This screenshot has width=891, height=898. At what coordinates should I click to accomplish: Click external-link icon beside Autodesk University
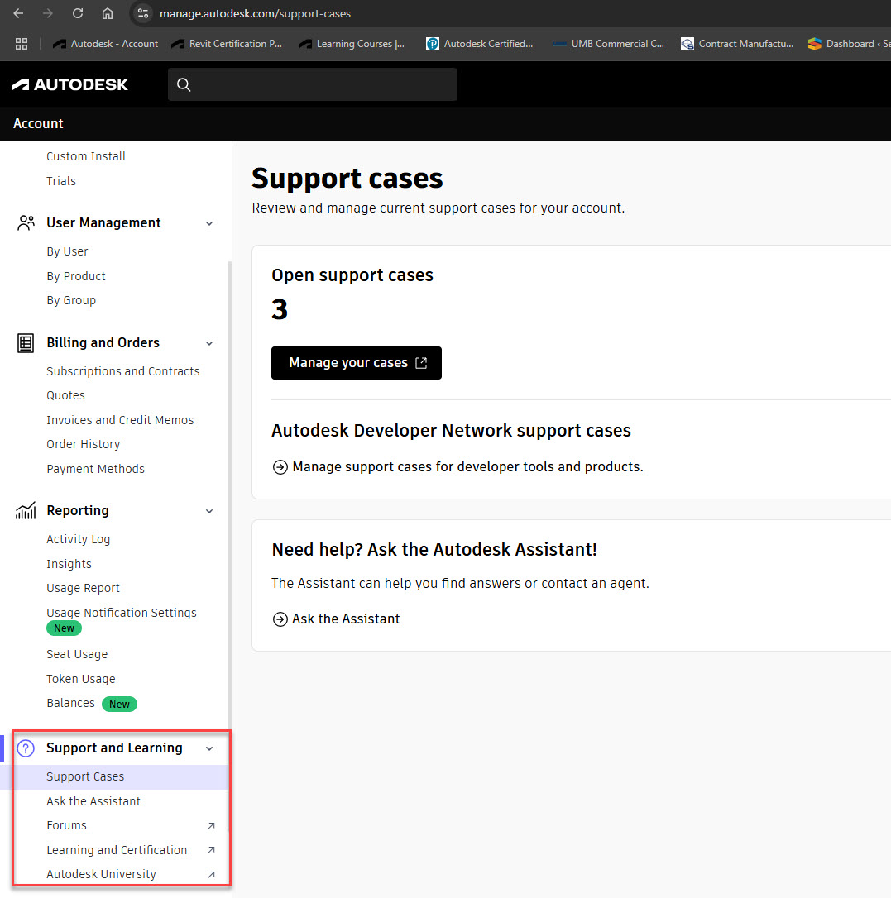(211, 874)
